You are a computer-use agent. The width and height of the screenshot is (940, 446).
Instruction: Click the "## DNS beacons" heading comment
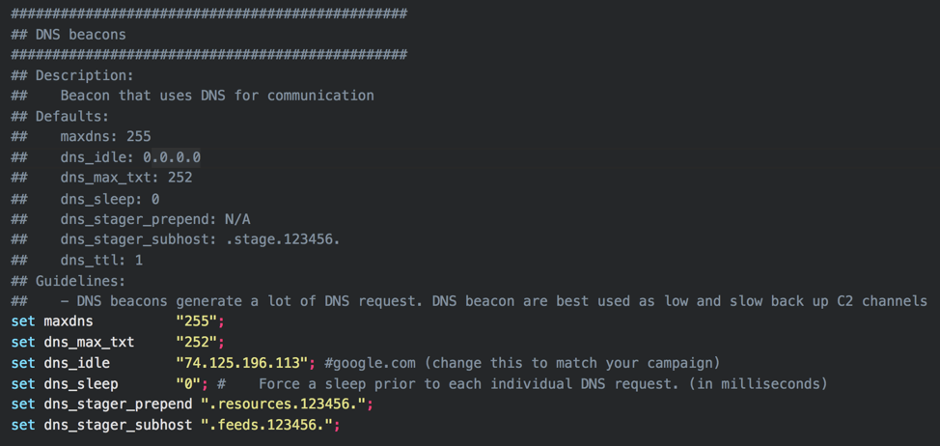point(69,34)
